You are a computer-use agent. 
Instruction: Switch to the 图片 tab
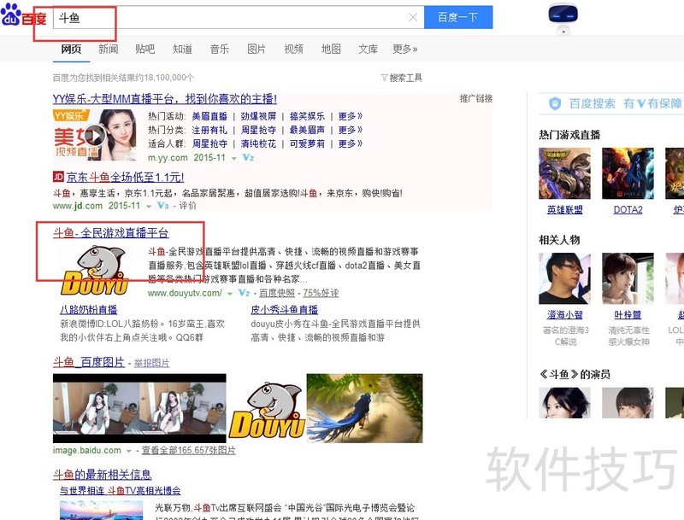click(256, 49)
